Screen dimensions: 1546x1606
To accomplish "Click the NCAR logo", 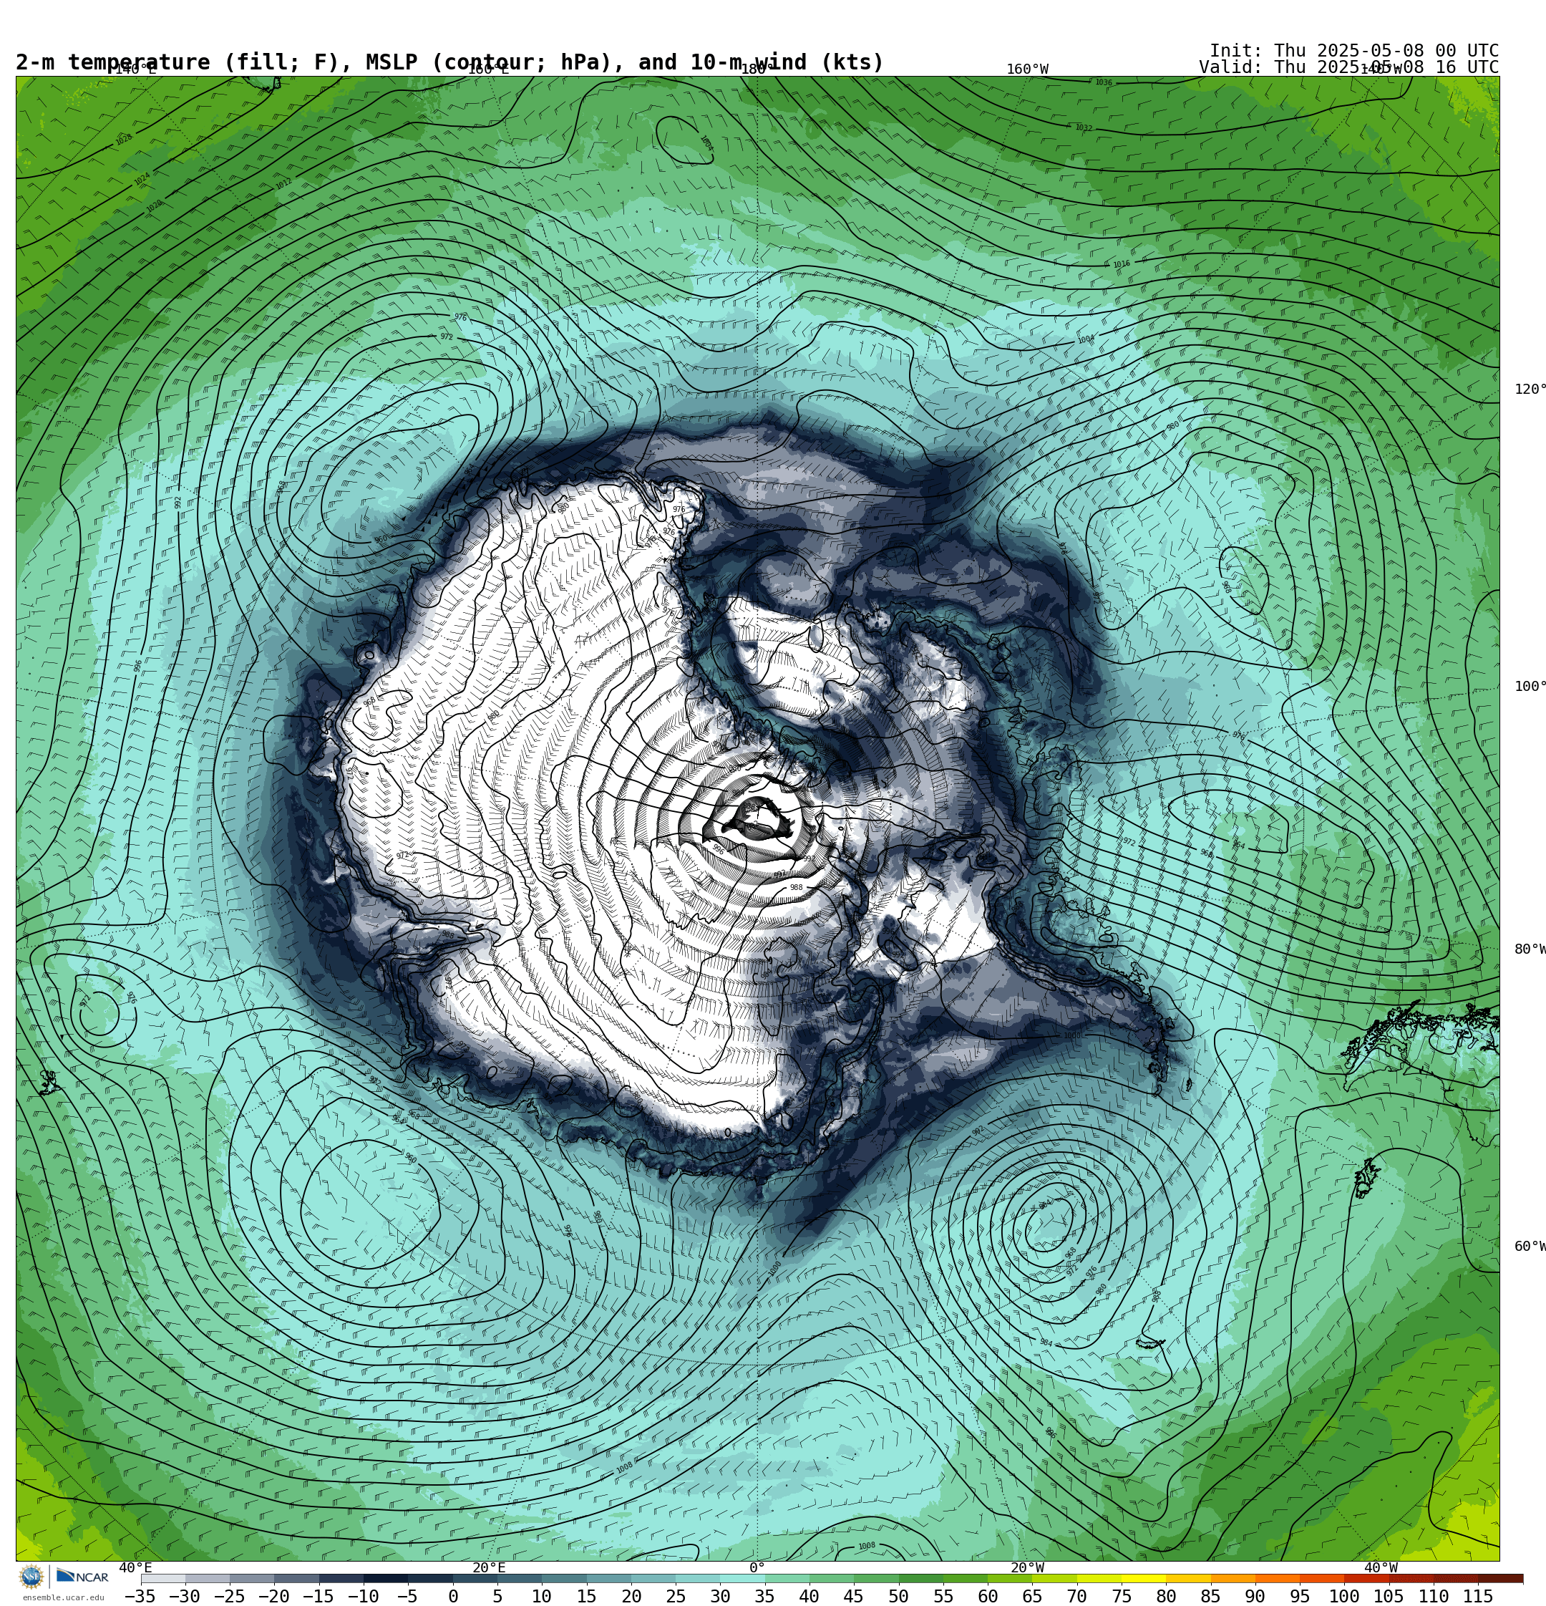I will point(82,1576).
